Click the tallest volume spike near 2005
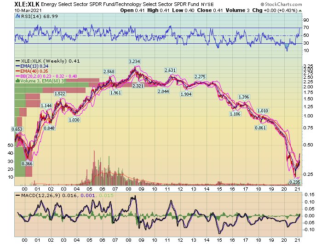 [94, 168]
